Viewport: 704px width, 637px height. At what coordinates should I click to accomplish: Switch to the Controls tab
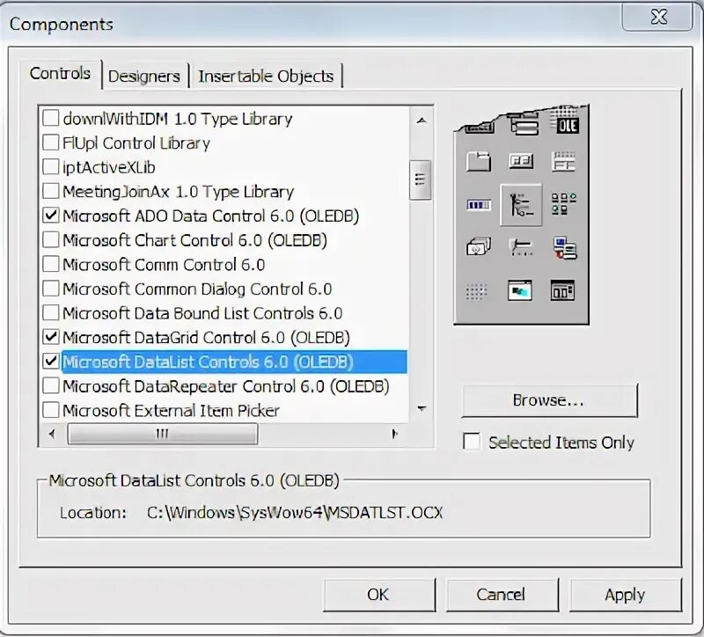(x=60, y=73)
